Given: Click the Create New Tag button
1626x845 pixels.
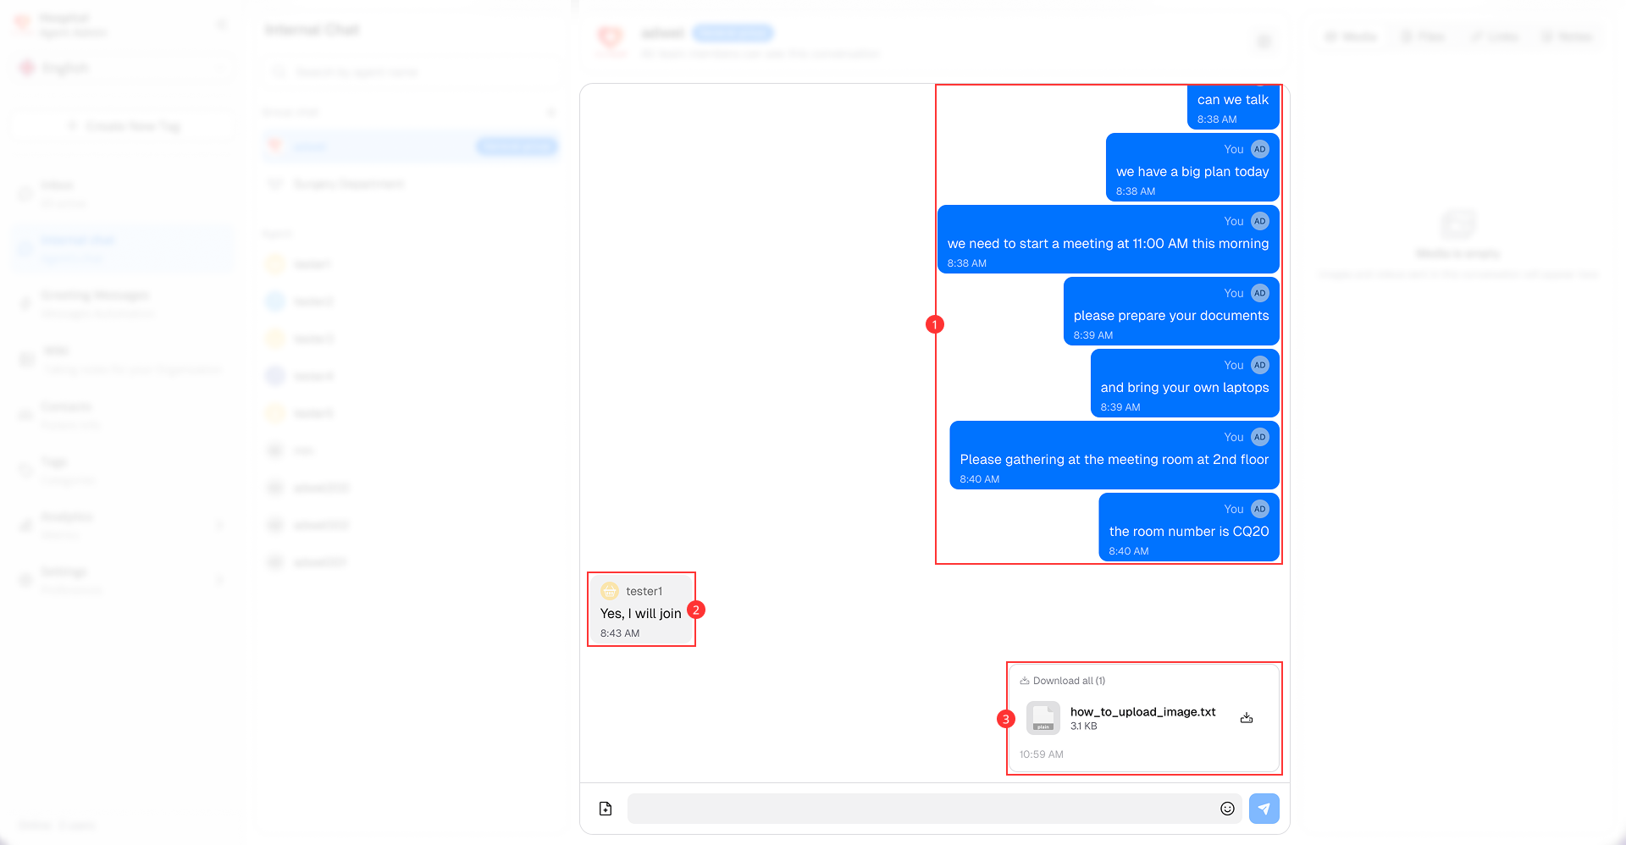Looking at the screenshot, I should click(x=123, y=126).
